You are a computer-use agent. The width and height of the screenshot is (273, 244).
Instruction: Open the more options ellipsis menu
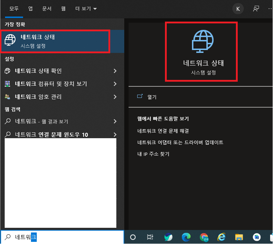(270, 9)
